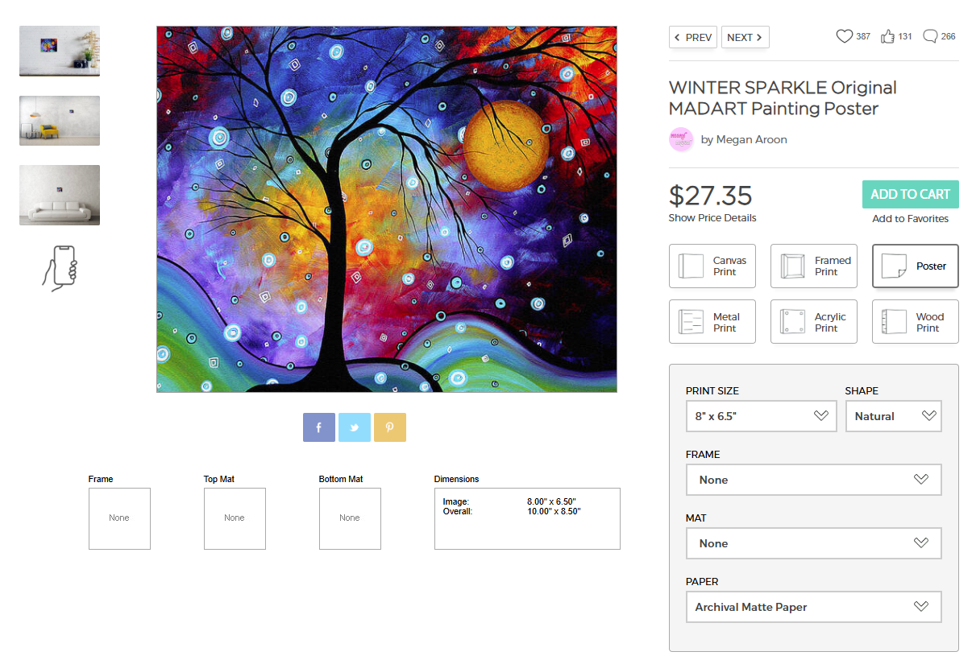Go to the Next artwork

coord(745,38)
